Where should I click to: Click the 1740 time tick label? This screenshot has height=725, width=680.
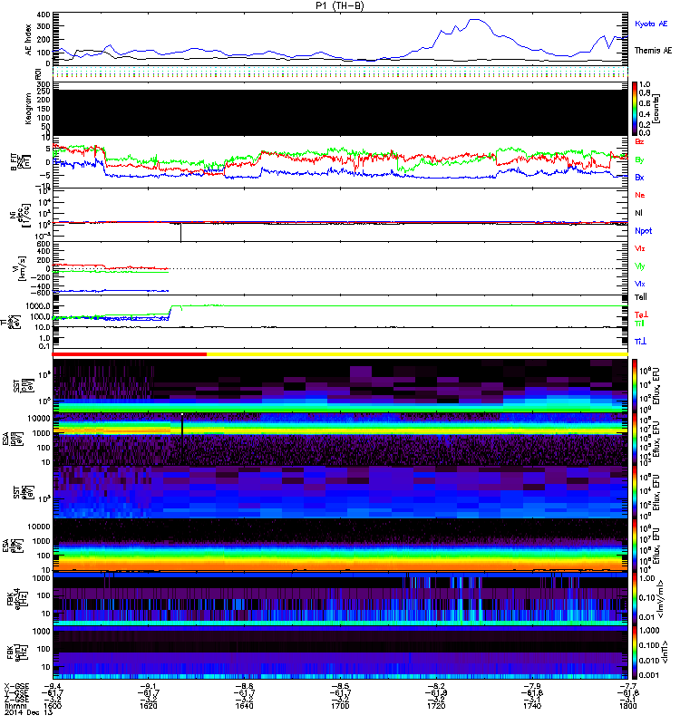pyautogui.click(x=532, y=706)
